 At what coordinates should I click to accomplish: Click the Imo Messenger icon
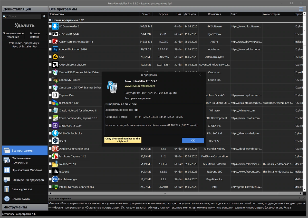point(55,179)
